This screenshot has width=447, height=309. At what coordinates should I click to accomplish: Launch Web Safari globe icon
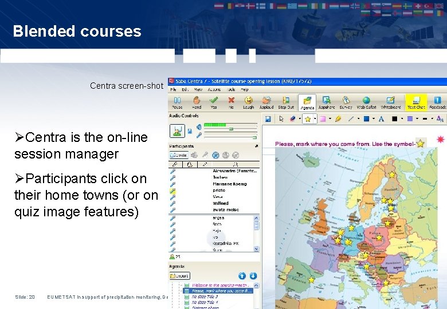coord(366,100)
